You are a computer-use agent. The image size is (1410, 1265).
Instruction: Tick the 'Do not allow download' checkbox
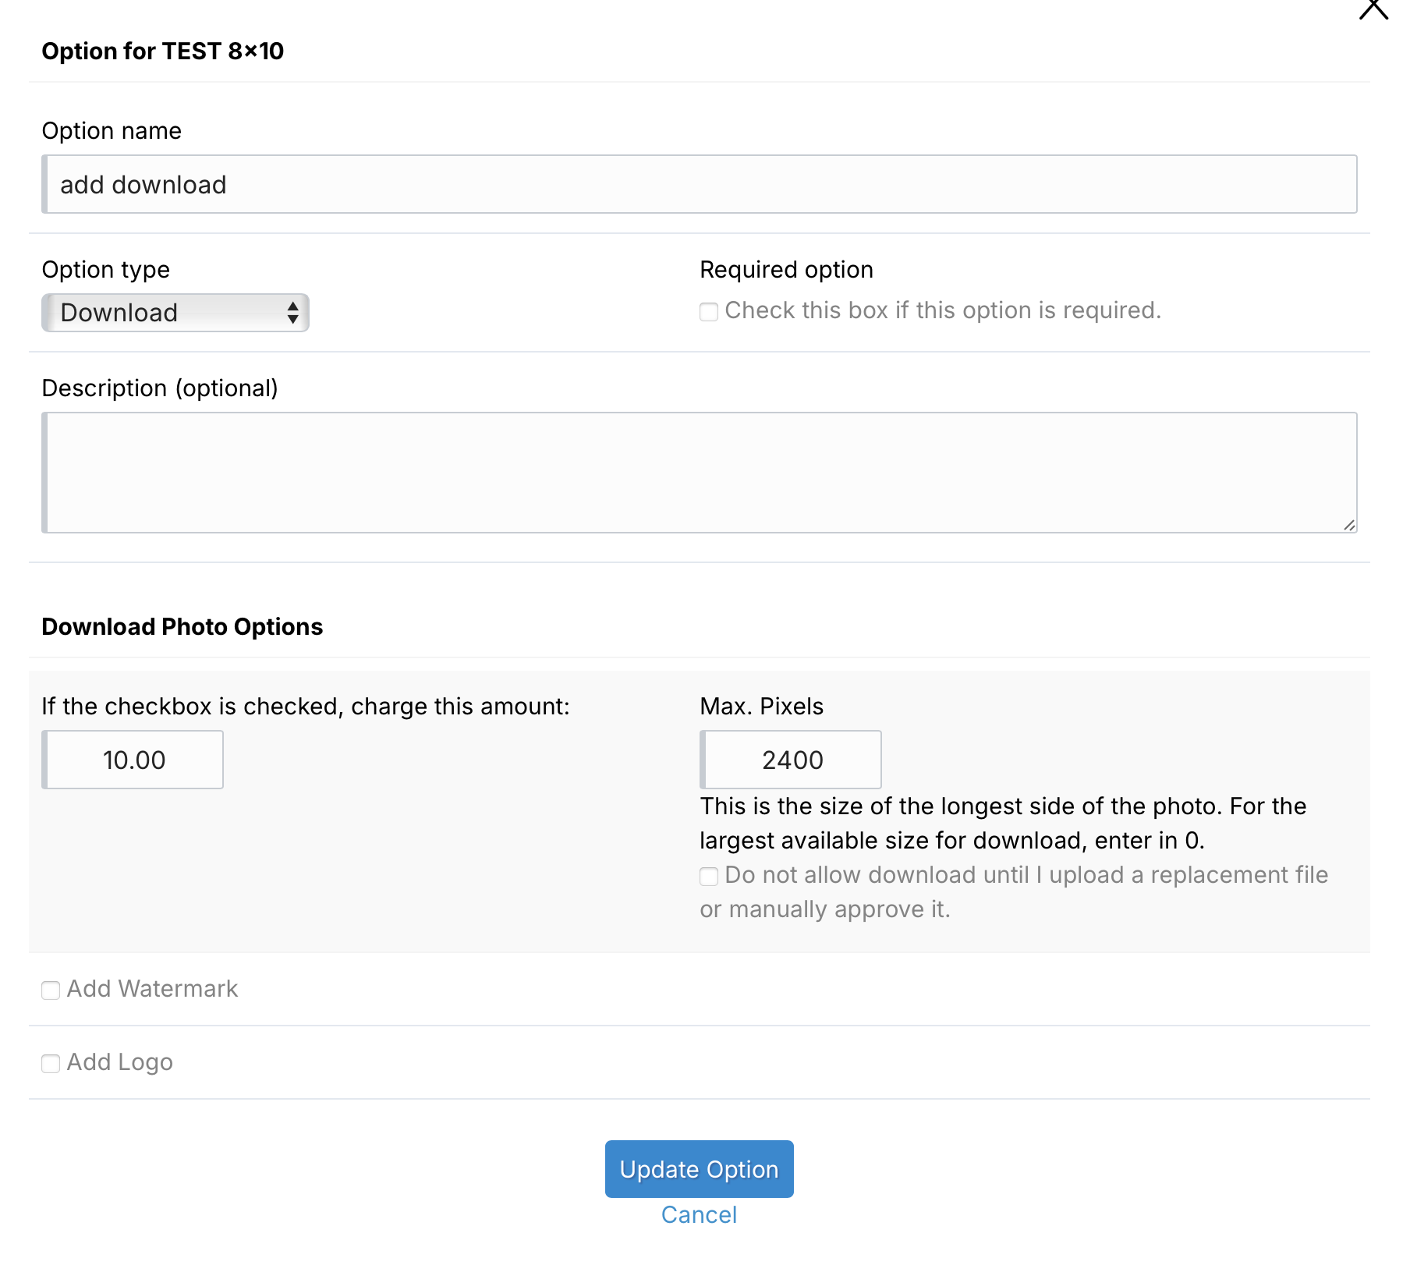709,877
